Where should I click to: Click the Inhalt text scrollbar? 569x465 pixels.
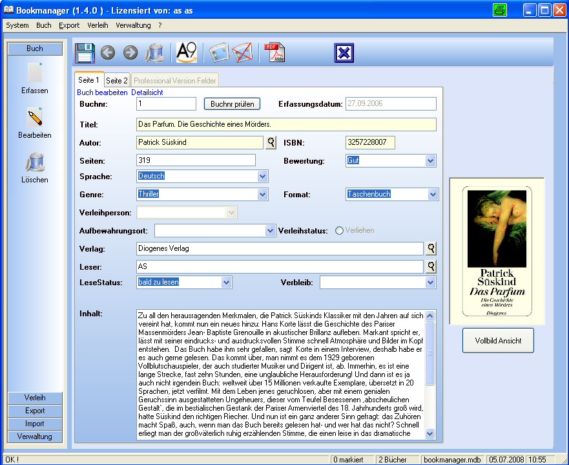tap(430, 375)
